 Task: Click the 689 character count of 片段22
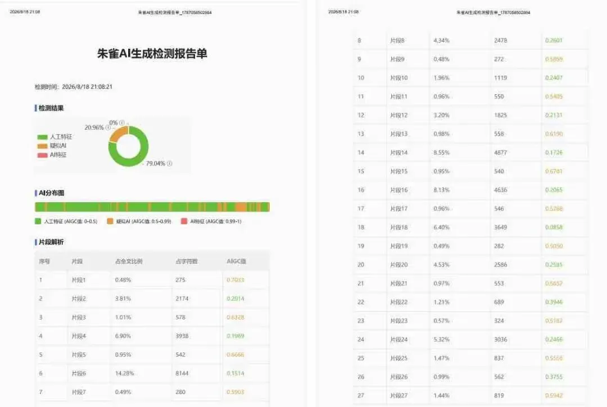click(x=499, y=302)
